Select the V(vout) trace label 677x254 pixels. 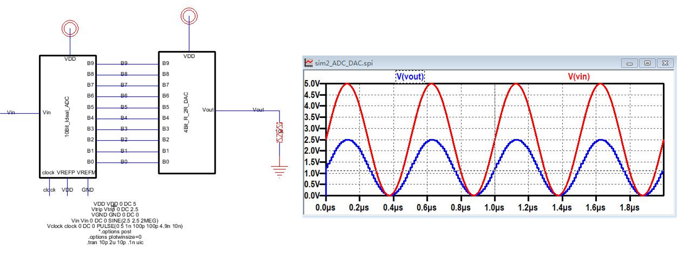coord(410,77)
